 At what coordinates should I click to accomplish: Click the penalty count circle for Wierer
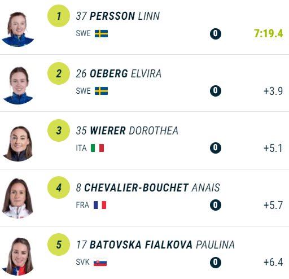[216, 148]
